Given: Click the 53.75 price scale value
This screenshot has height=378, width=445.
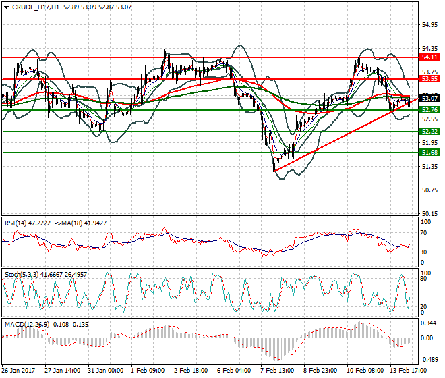Looking at the screenshot, I should pos(429,72).
